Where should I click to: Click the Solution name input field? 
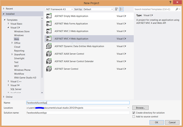pos(78,113)
